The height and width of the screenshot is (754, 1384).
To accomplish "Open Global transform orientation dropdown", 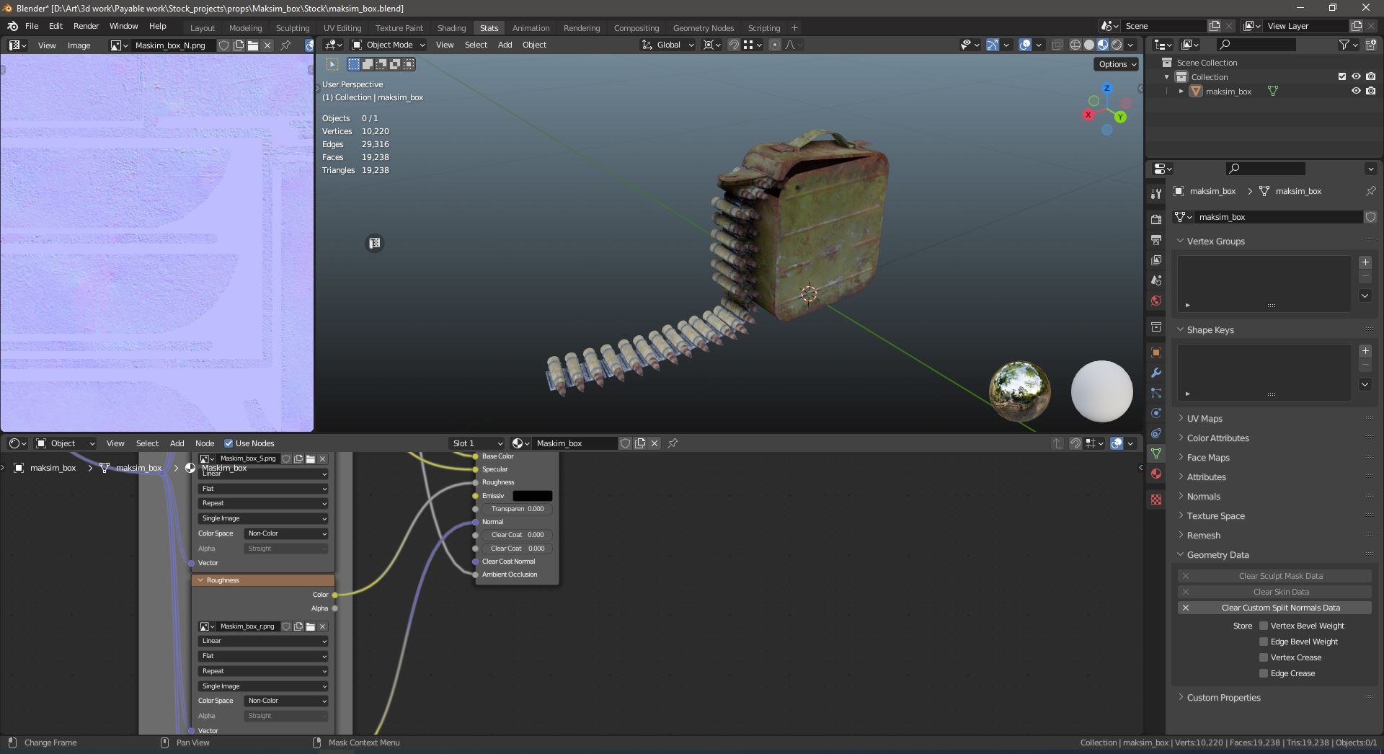I will [x=668, y=45].
